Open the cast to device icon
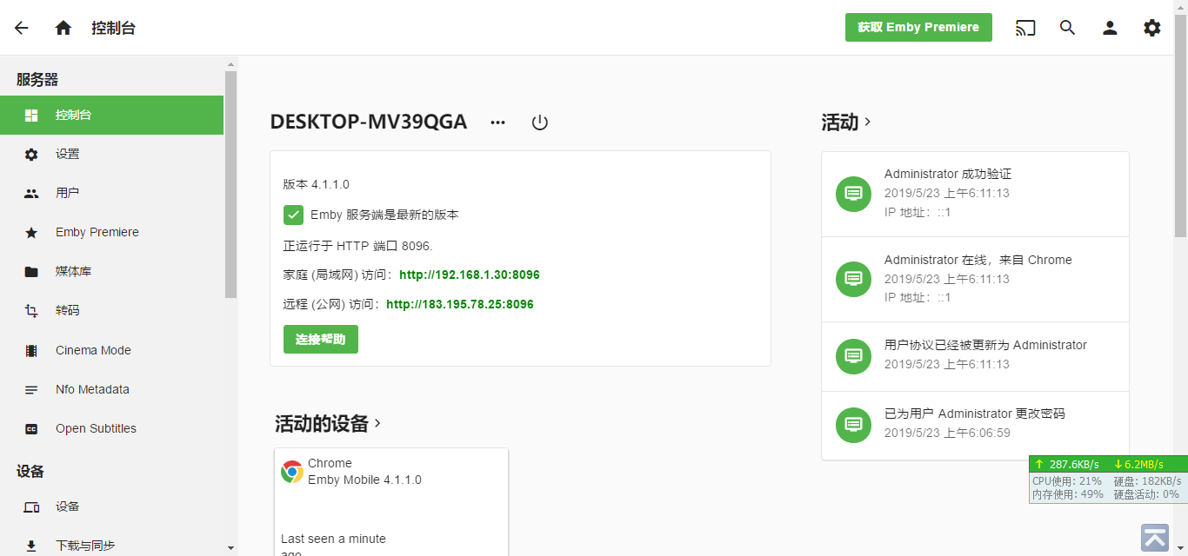 (x=1025, y=28)
